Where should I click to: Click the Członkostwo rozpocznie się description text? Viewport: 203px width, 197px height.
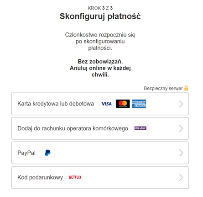[x=100, y=41]
